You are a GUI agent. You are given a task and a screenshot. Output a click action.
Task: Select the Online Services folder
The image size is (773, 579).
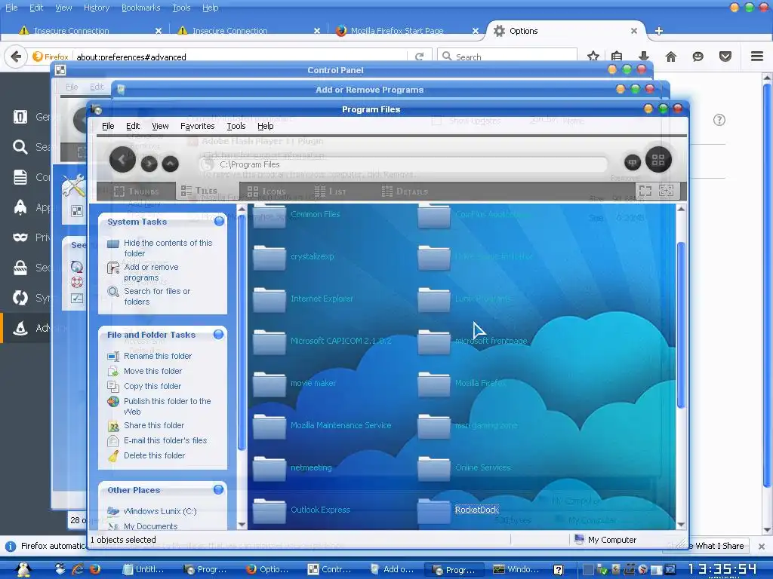click(x=464, y=467)
